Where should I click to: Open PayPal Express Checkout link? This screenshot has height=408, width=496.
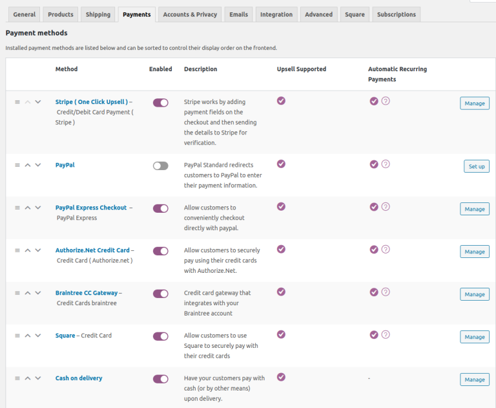point(91,208)
